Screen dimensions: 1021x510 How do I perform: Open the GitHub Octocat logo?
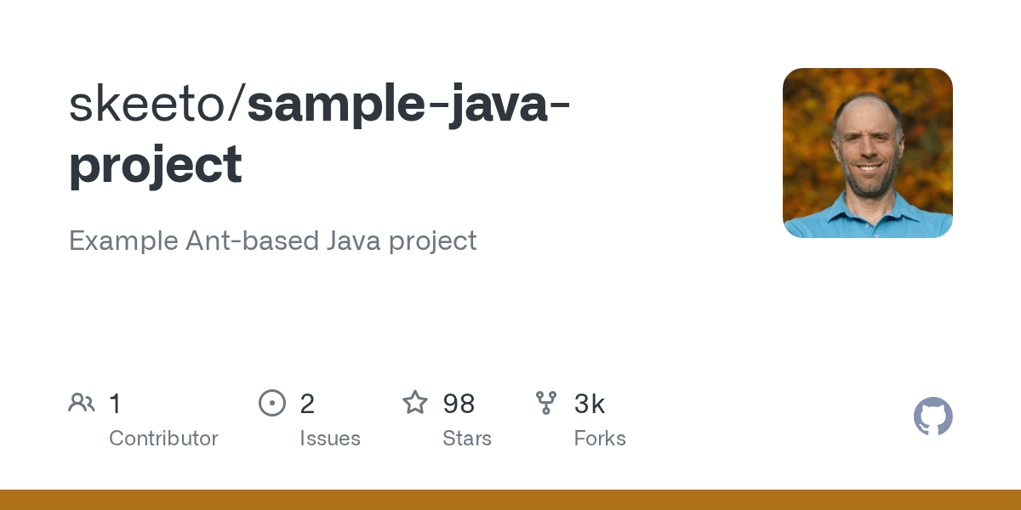(x=933, y=416)
